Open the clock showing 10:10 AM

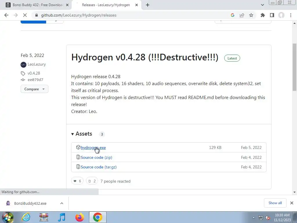point(282,217)
